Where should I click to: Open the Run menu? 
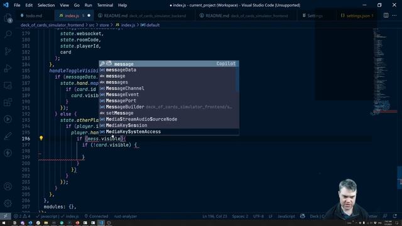tap(88, 5)
